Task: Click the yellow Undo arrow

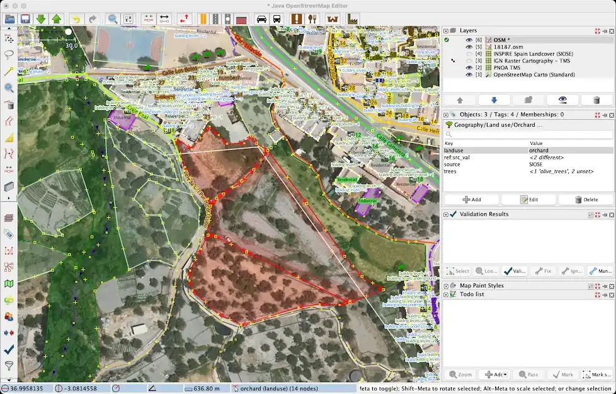Action: click(76, 19)
